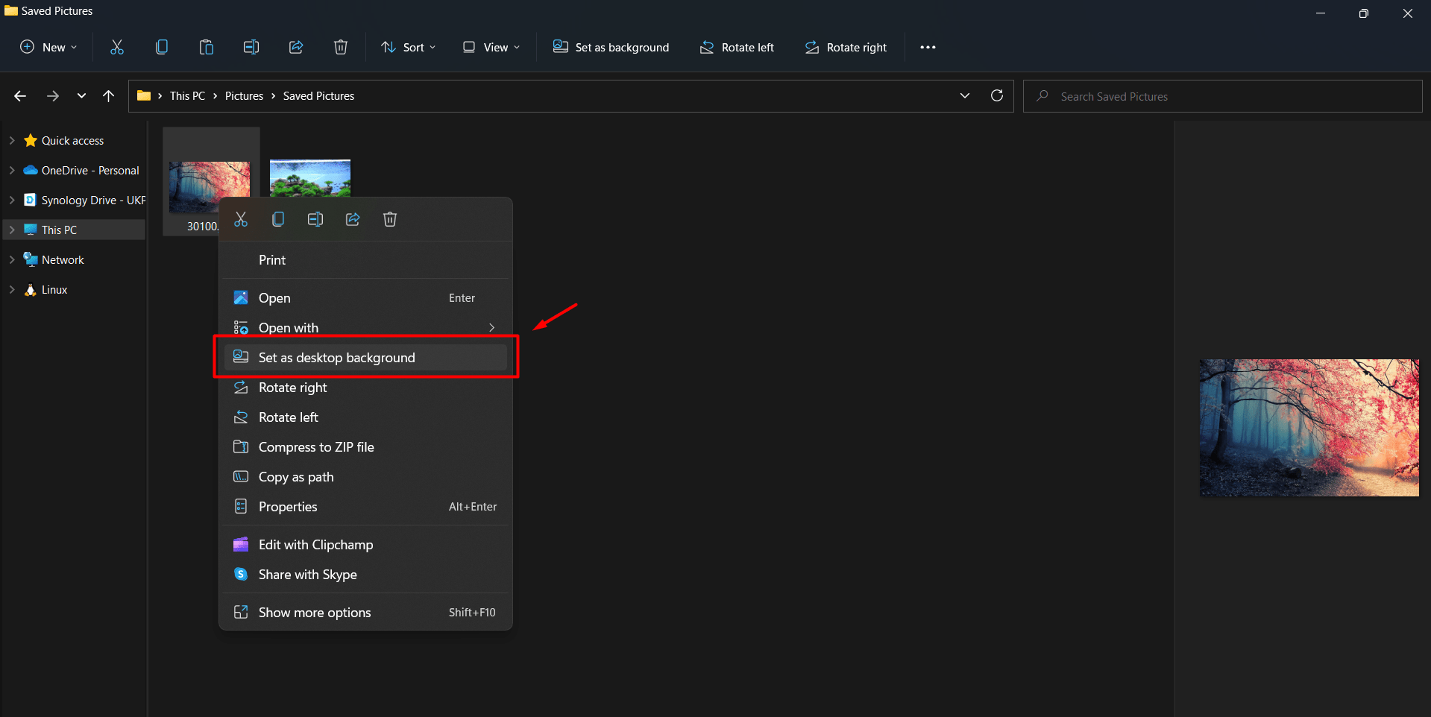Open the Sort dropdown in the toolbar

(x=409, y=47)
